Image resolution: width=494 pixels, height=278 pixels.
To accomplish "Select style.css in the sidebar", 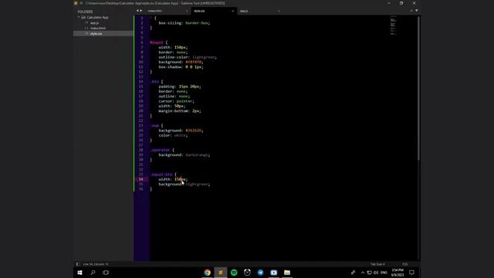I will pos(96,33).
